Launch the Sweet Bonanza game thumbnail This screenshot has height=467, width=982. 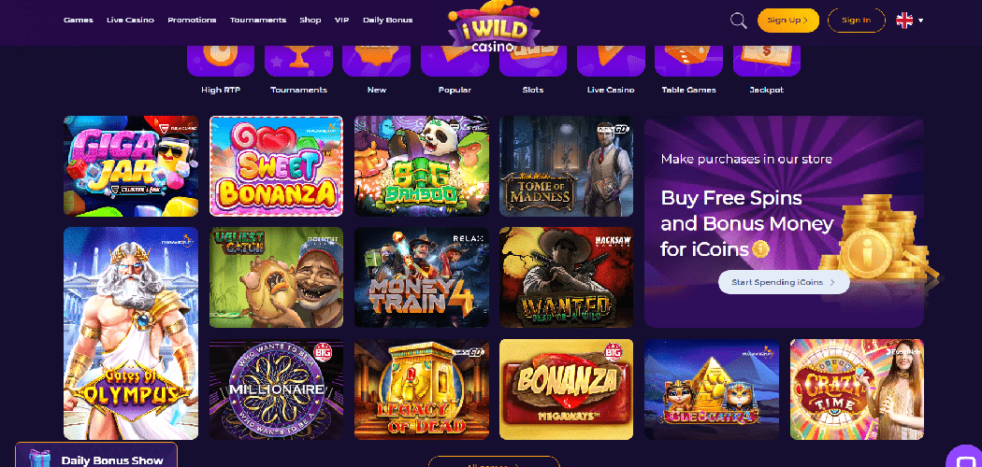276,166
